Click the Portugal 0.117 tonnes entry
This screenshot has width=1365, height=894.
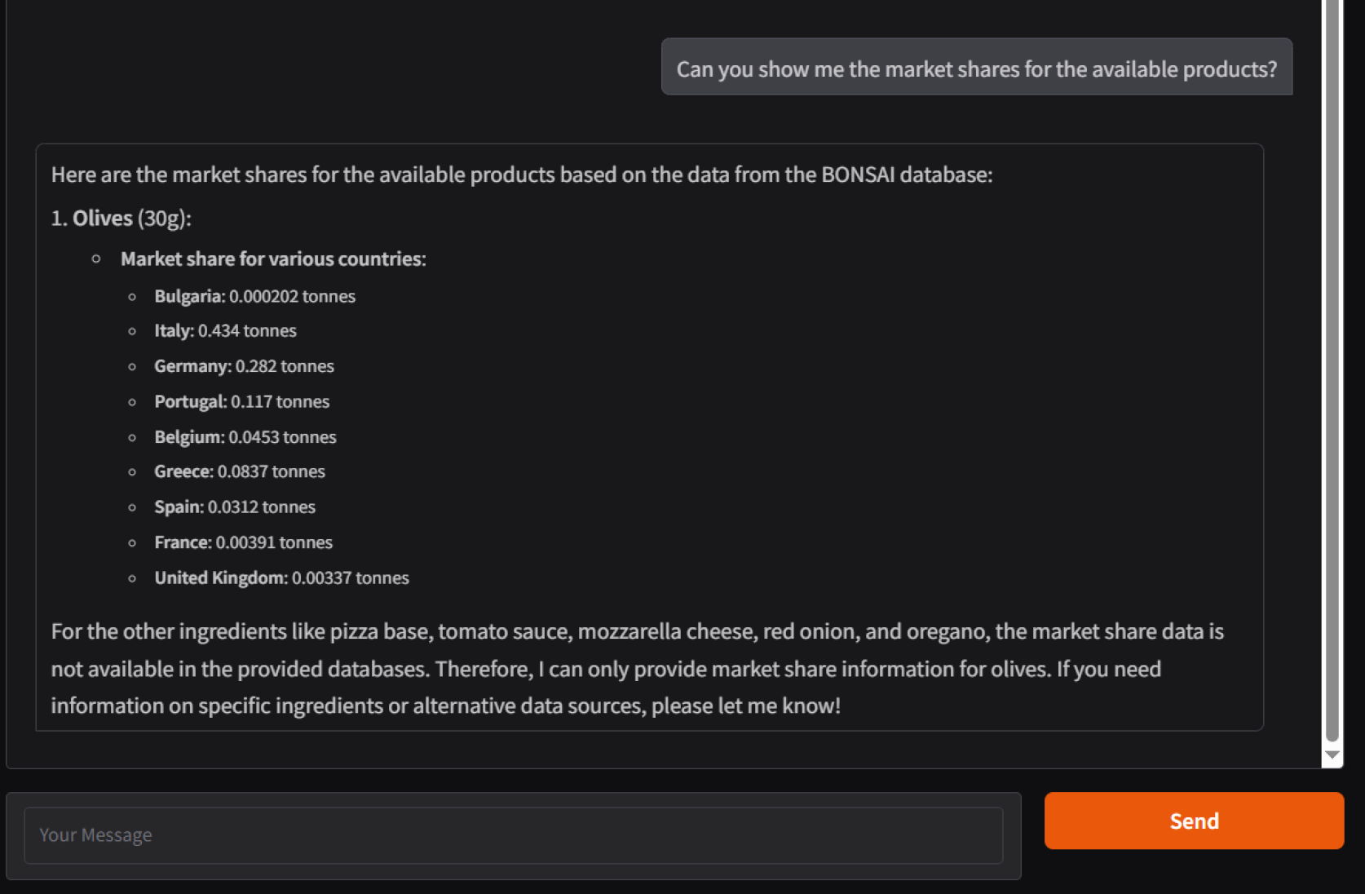(x=241, y=401)
